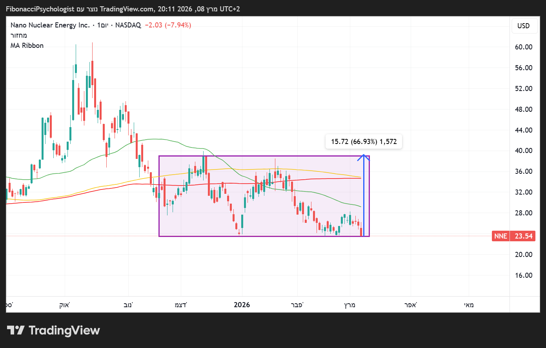Click the 20.00 price axis label

coord(524,255)
